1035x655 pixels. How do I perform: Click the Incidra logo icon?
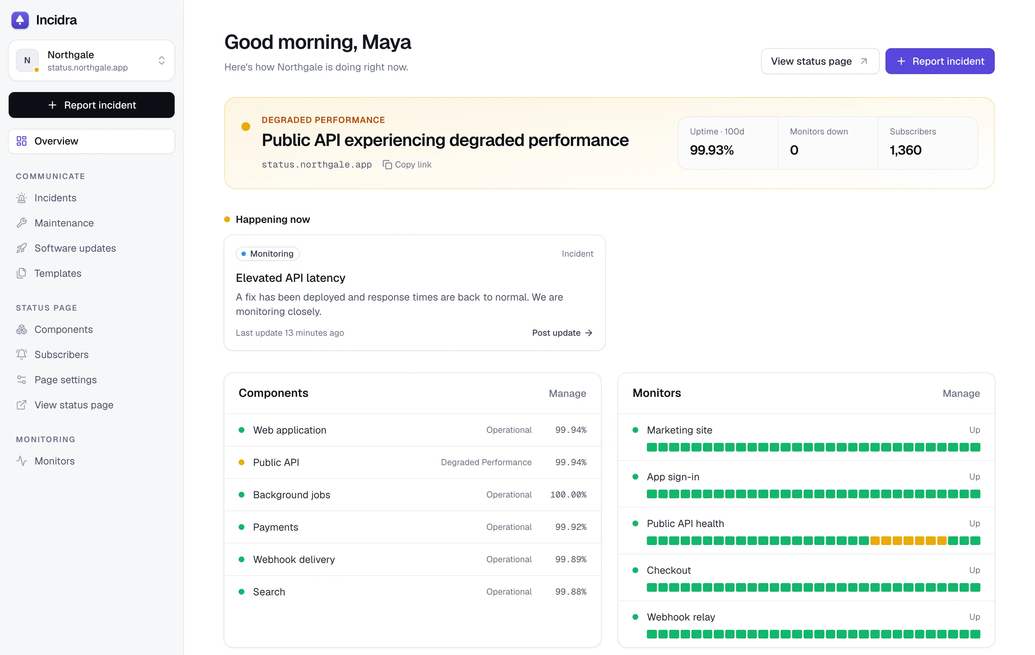pyautogui.click(x=20, y=20)
